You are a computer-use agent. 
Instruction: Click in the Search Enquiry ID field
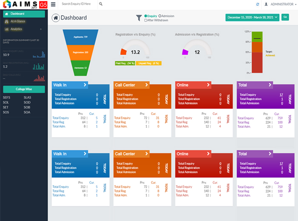pos(78,4)
